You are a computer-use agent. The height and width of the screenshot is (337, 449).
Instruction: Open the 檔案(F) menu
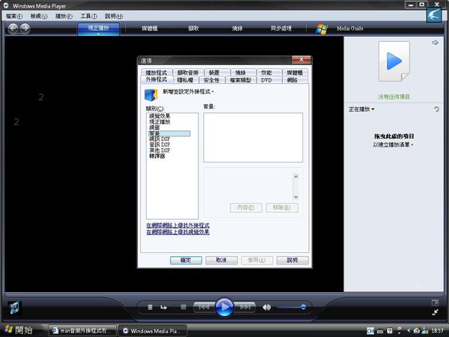tap(14, 16)
